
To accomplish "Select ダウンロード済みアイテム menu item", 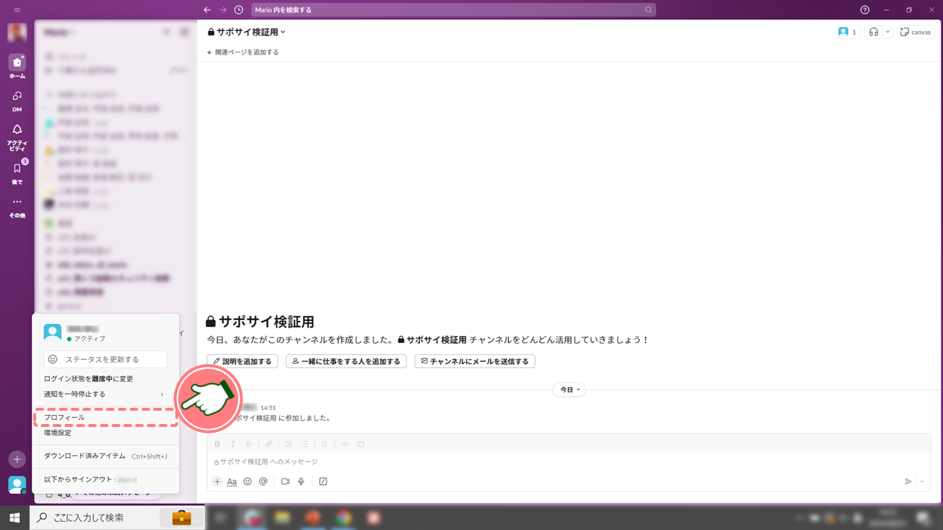I will point(105,456).
